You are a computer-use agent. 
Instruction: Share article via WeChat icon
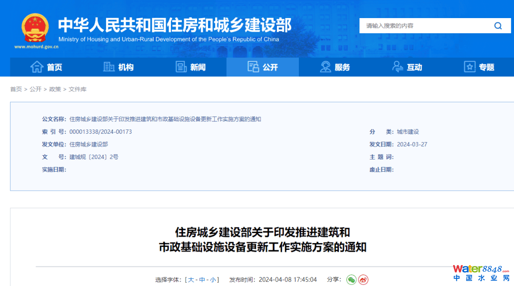[351, 280]
